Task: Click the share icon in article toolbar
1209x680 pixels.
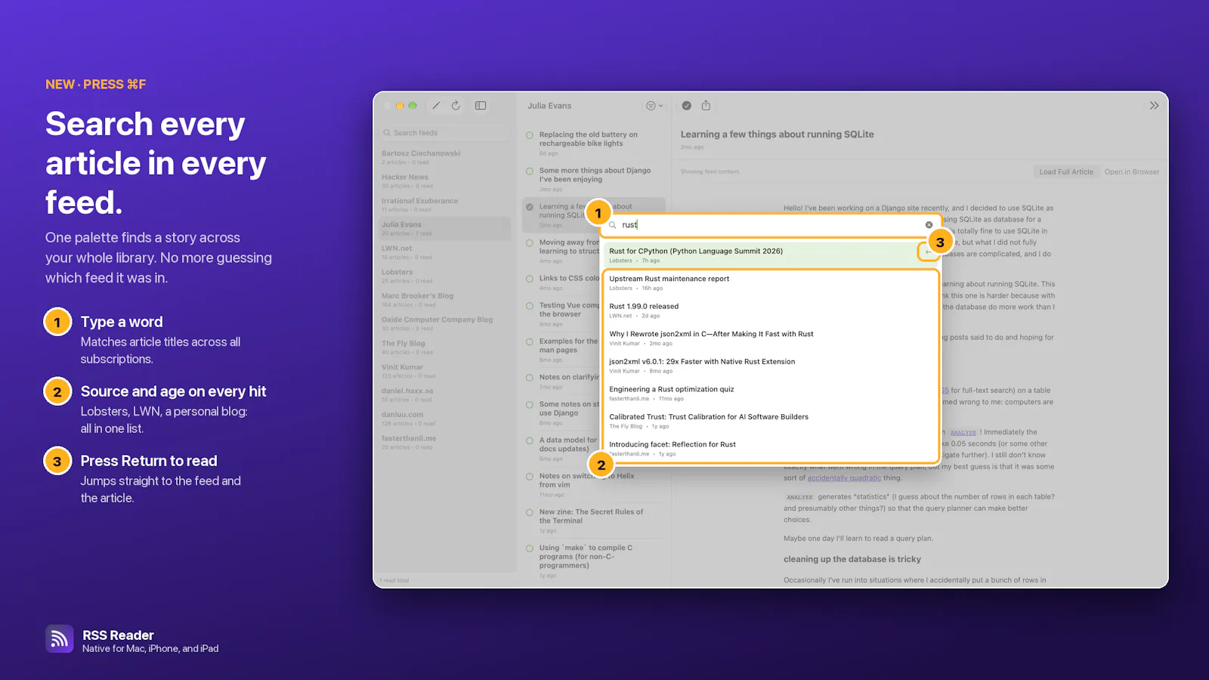Action: [706, 105]
